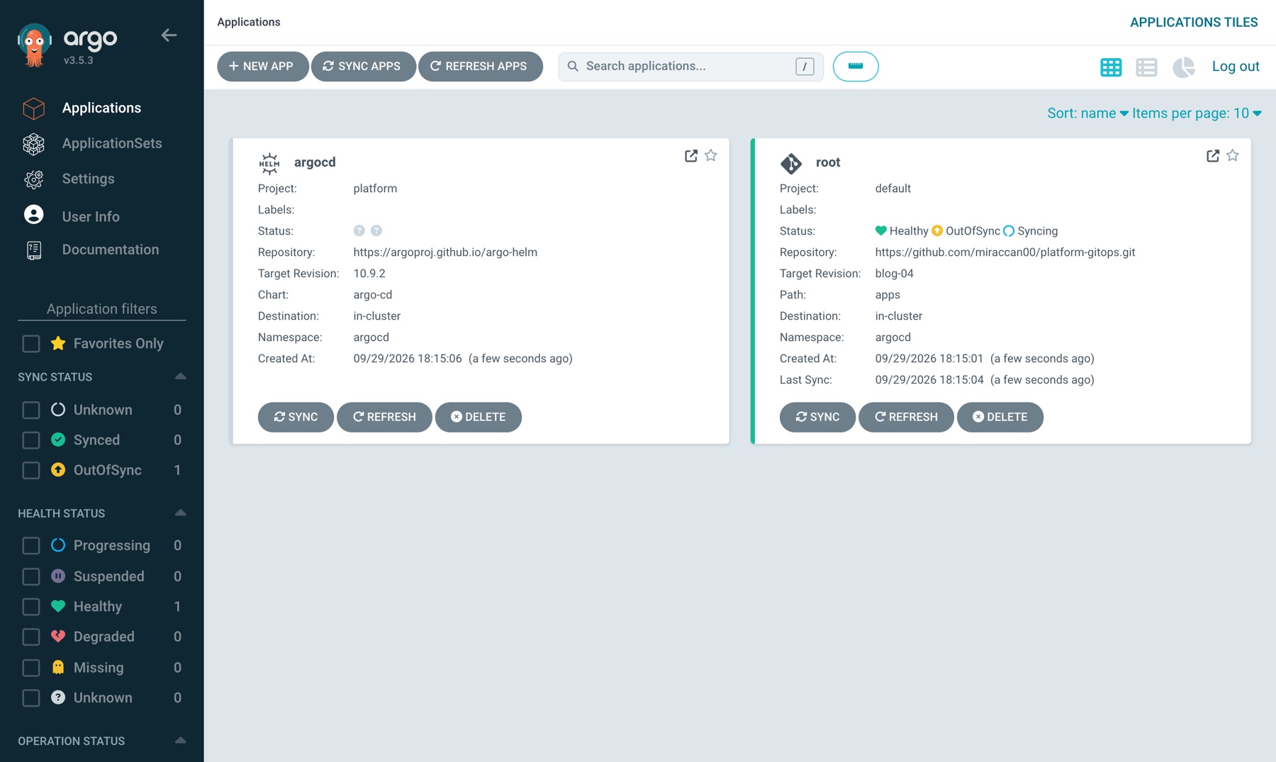This screenshot has height=762, width=1276.
Task: Open ApplicationSets in the sidebar
Action: point(112,143)
